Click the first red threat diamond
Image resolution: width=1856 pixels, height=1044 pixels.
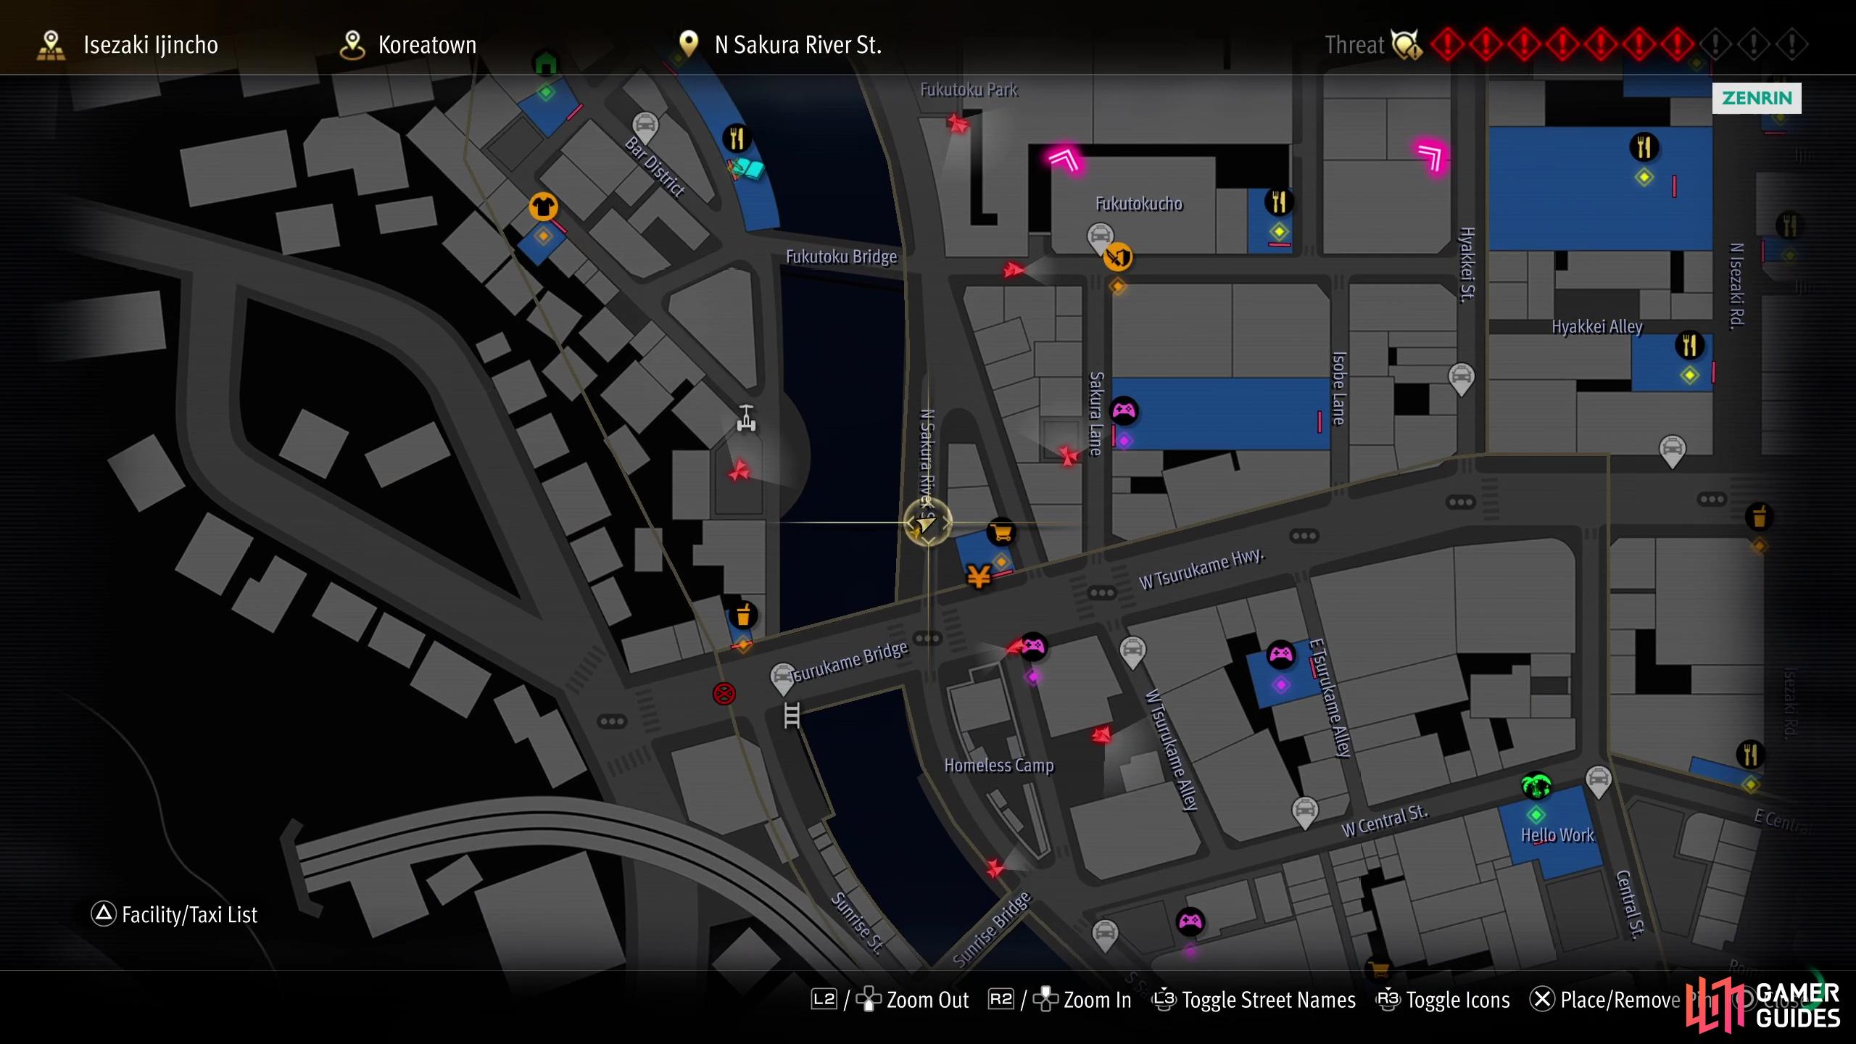point(1447,45)
